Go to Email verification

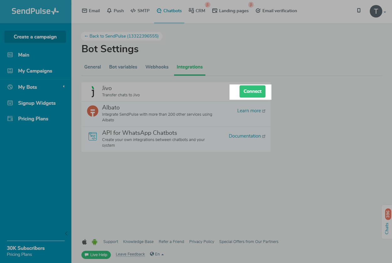pos(276,11)
